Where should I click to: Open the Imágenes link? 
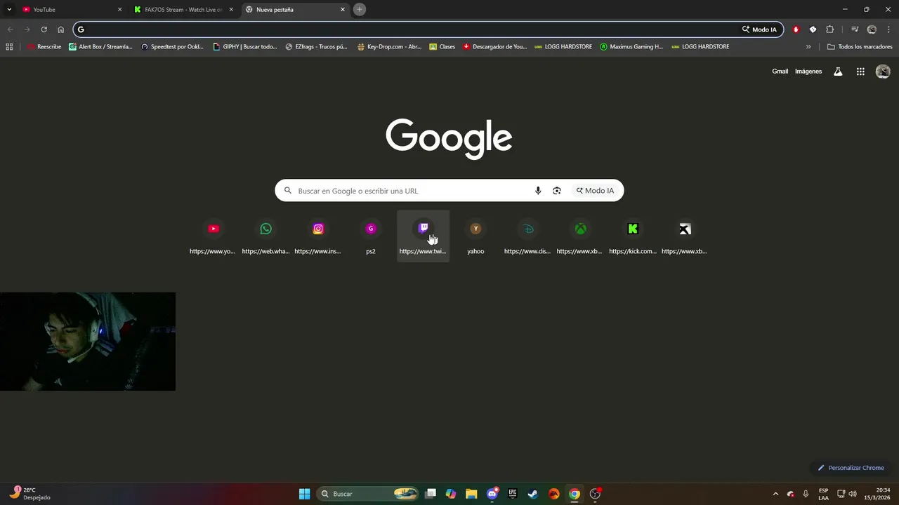coord(808,72)
